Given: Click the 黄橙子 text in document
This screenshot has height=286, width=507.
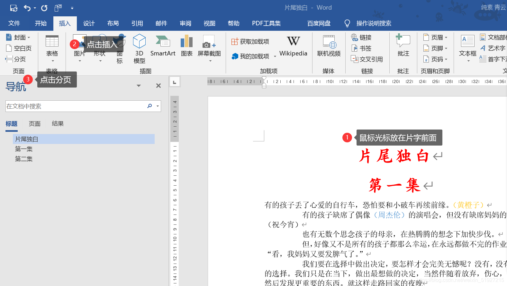Looking at the screenshot, I should pos(469,205).
